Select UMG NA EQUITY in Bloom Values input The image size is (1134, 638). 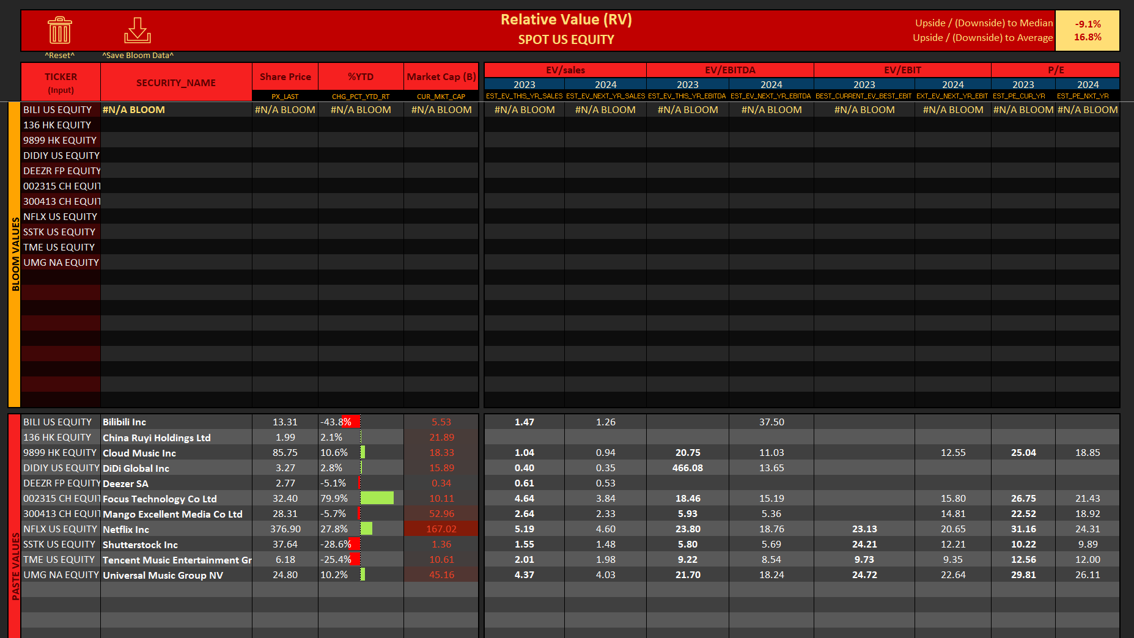[61, 263]
